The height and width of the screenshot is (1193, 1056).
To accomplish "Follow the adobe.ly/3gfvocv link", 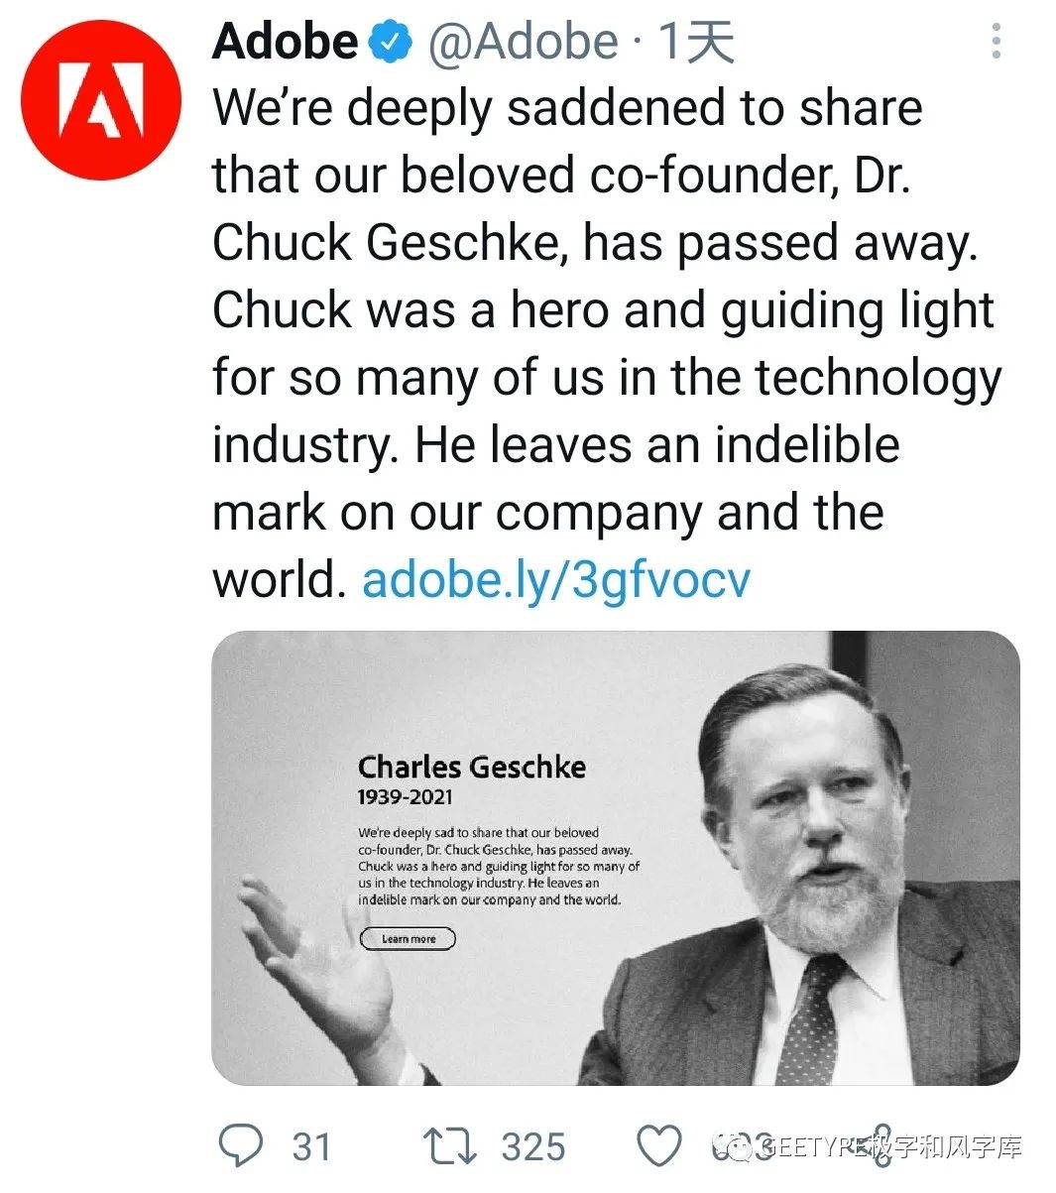I will pyautogui.click(x=556, y=579).
